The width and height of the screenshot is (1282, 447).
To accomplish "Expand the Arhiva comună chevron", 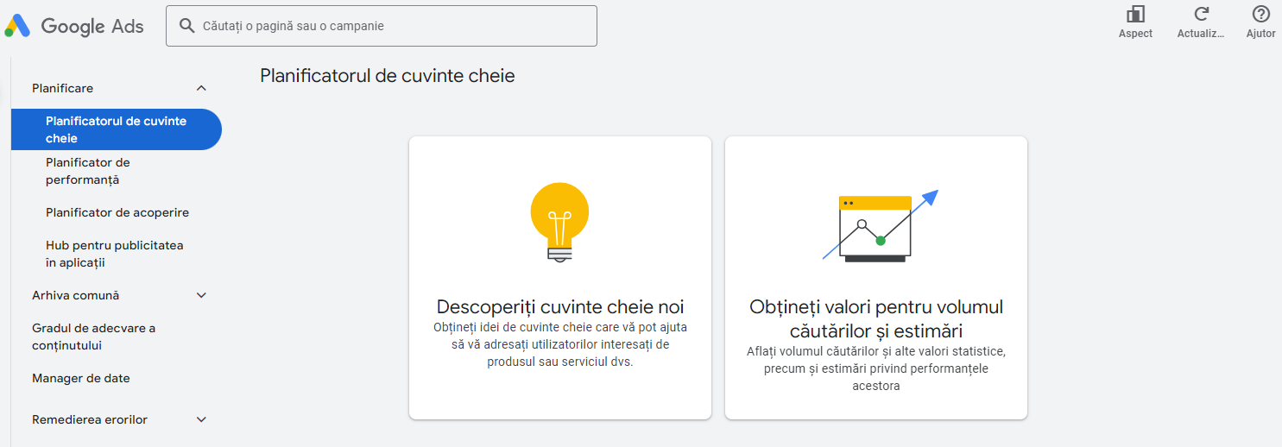I will point(201,295).
